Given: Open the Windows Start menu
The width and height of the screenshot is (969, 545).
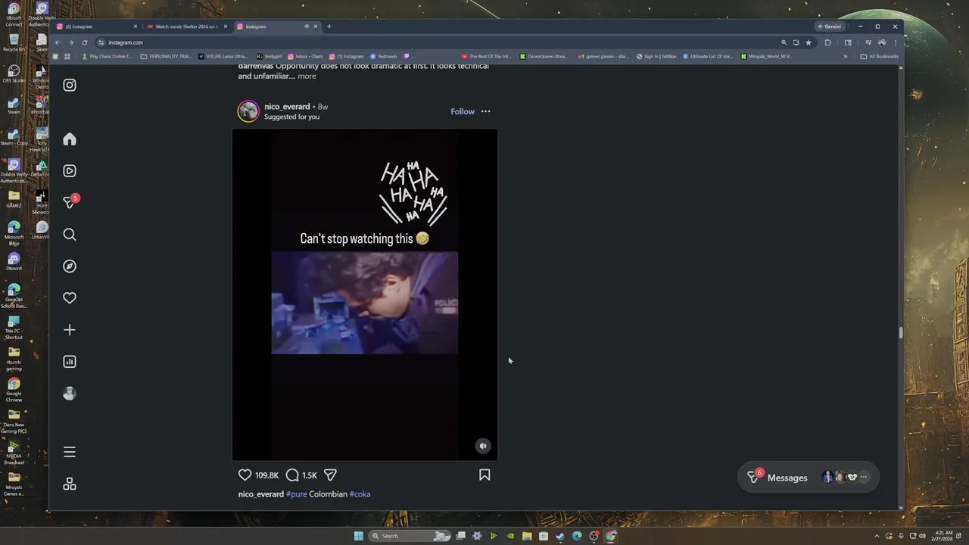Looking at the screenshot, I should 358,536.
